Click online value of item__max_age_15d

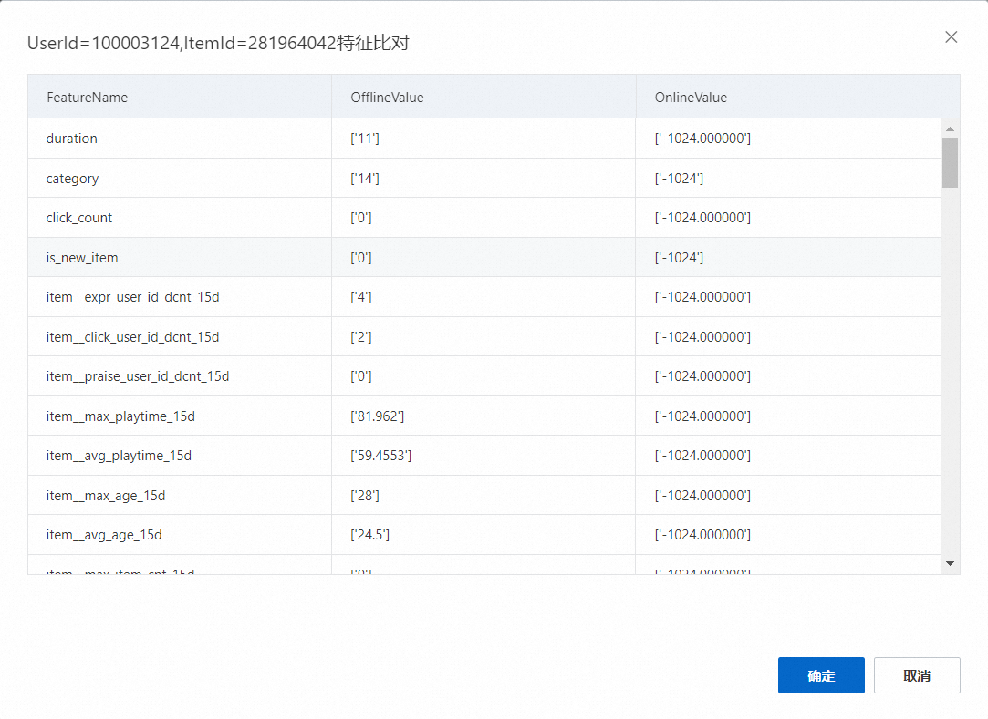click(702, 496)
